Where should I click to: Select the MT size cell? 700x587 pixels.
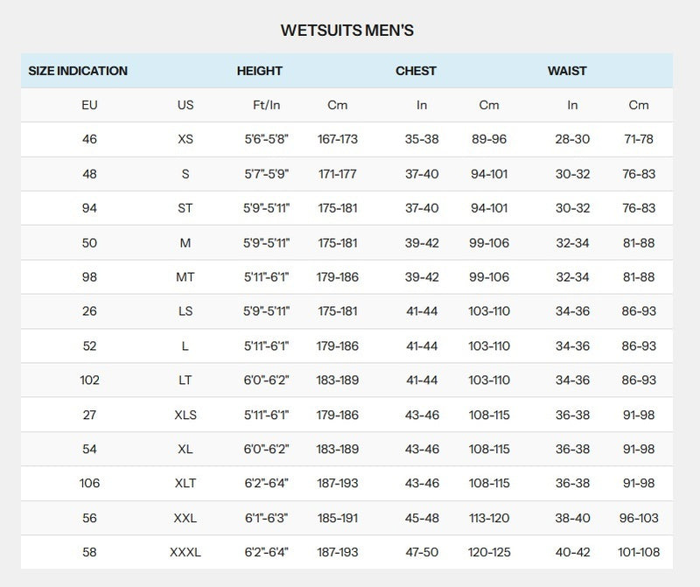[185, 277]
